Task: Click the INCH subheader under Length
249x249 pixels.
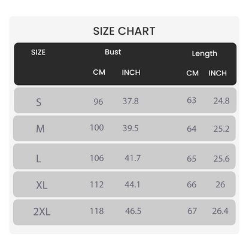Action: pyautogui.click(x=217, y=73)
